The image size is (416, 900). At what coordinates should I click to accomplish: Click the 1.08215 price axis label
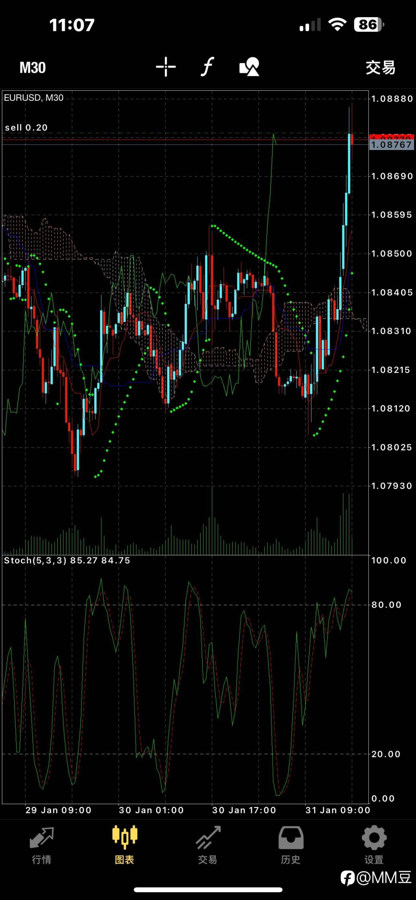click(391, 370)
